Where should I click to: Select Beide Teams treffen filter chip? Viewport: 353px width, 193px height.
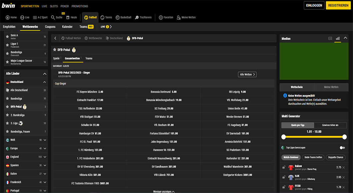[x=313, y=157]
